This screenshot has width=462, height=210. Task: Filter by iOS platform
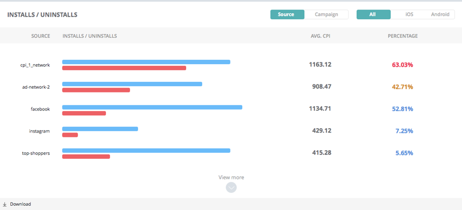(x=409, y=14)
